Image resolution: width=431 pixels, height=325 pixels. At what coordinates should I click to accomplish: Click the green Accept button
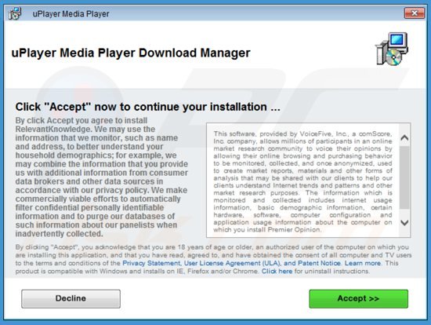pyautogui.click(x=358, y=298)
